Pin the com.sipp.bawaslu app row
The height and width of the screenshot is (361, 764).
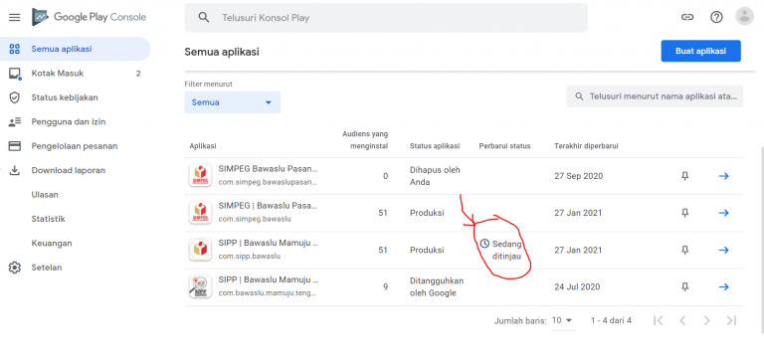click(685, 250)
